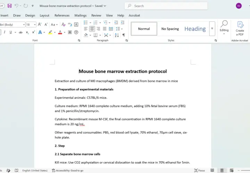Screen dimensions: 250x173
Task: Open the Acrobat tab
Action: [x=134, y=16]
